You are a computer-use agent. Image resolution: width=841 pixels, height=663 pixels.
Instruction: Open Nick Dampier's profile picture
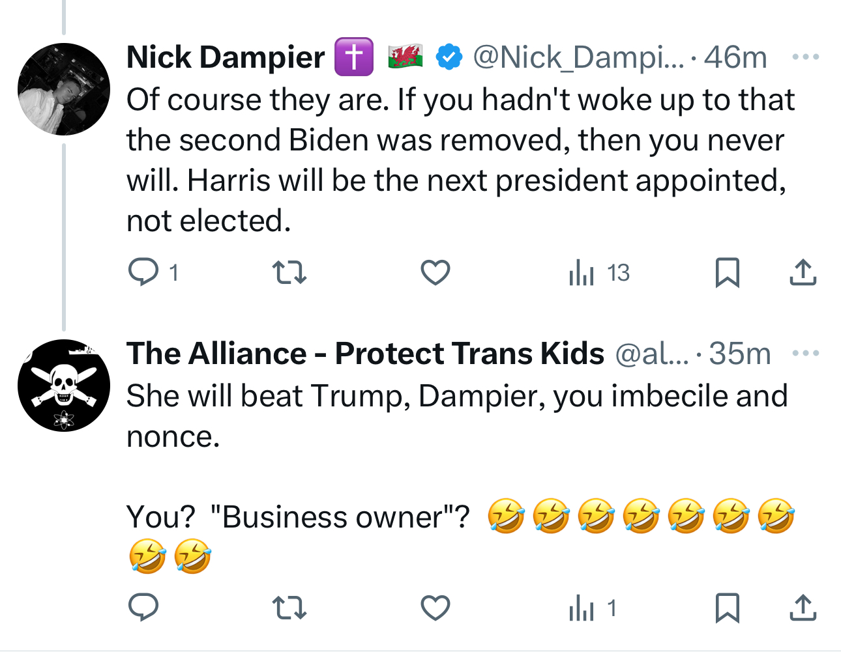coord(64,89)
